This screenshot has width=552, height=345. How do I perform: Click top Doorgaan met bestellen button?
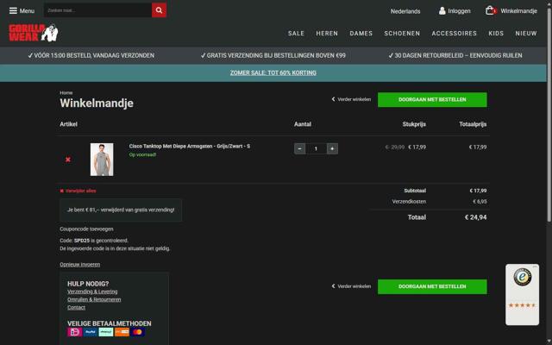point(432,100)
